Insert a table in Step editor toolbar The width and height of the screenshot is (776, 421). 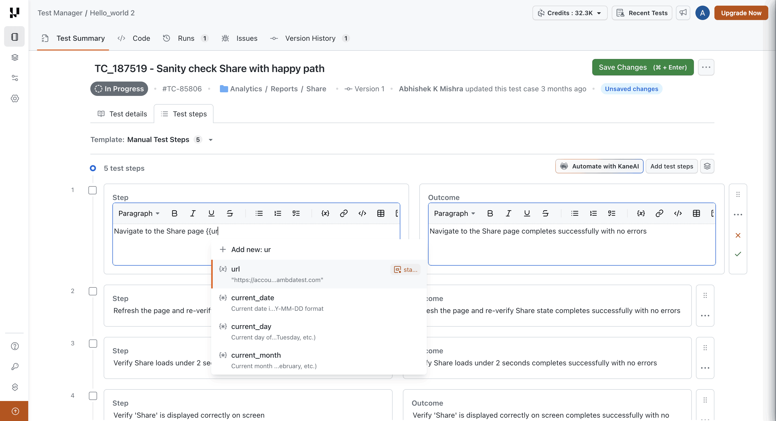click(x=381, y=213)
